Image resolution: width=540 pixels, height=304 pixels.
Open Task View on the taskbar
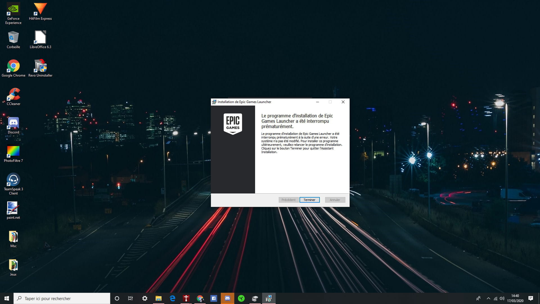(130, 298)
